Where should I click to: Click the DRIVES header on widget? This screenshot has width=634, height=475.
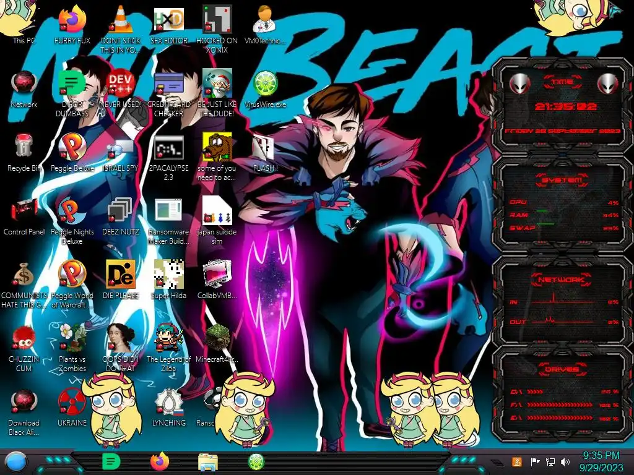(562, 369)
